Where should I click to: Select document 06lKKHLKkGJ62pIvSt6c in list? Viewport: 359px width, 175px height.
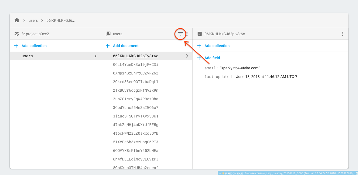(x=147, y=56)
